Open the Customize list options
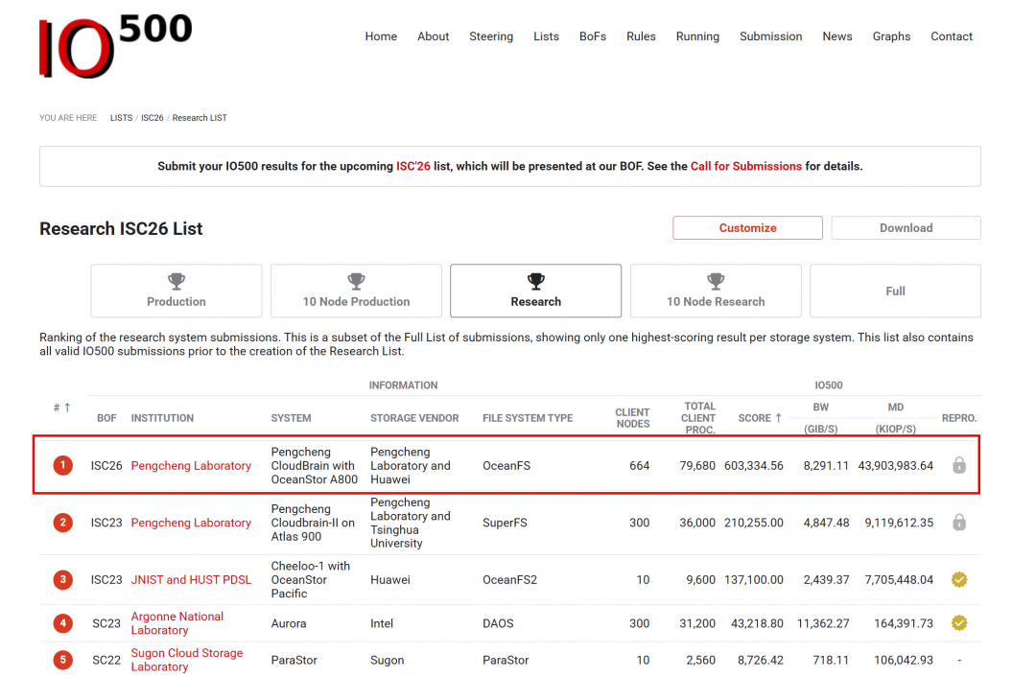 click(x=747, y=228)
